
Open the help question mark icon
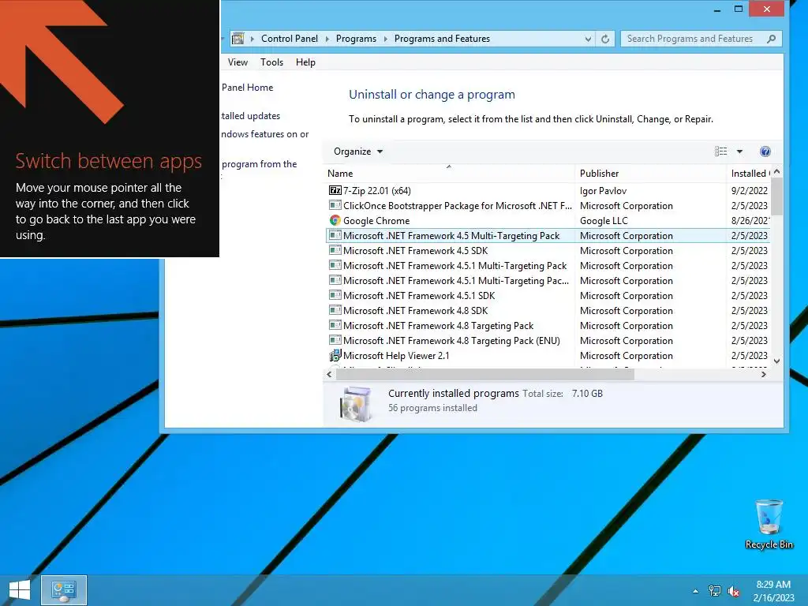(x=765, y=151)
